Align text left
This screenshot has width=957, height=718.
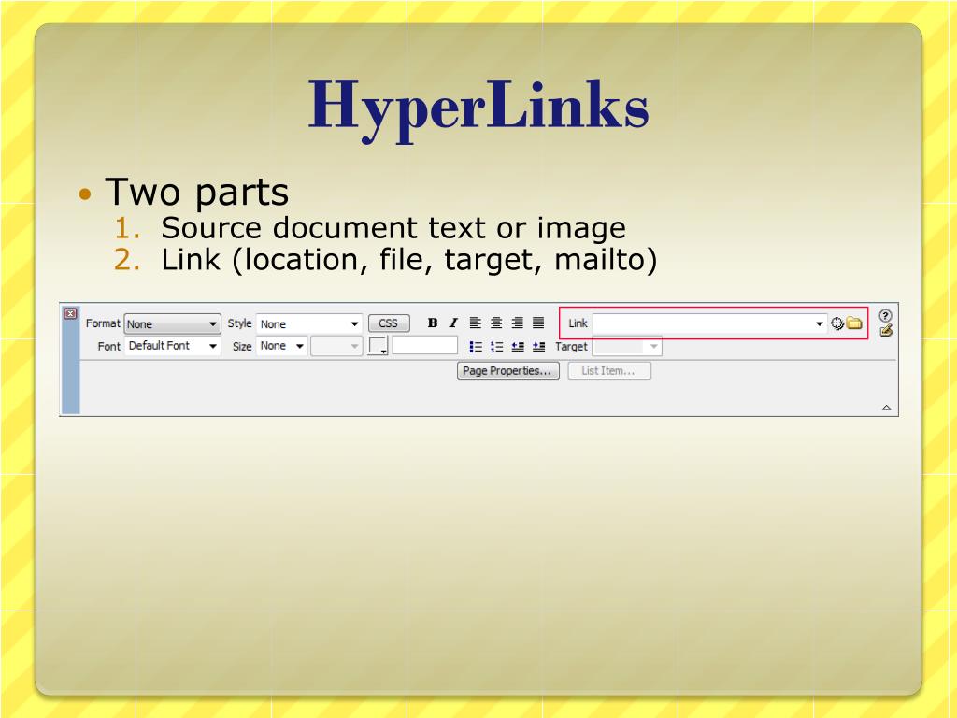476,323
